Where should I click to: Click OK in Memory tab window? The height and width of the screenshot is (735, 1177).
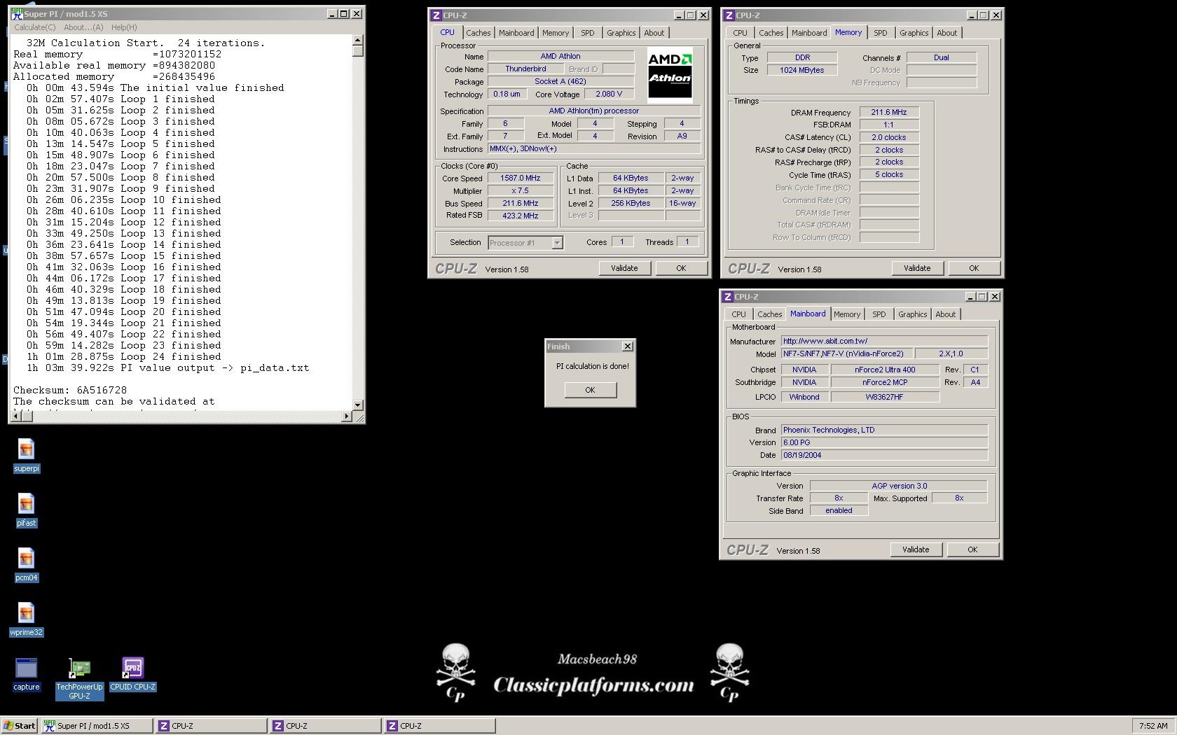pos(974,268)
